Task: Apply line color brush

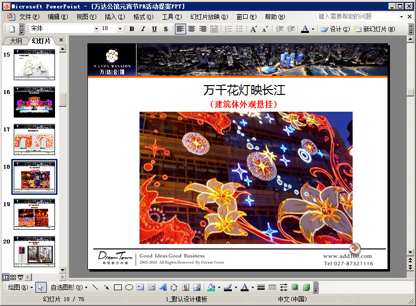Action: [228, 287]
